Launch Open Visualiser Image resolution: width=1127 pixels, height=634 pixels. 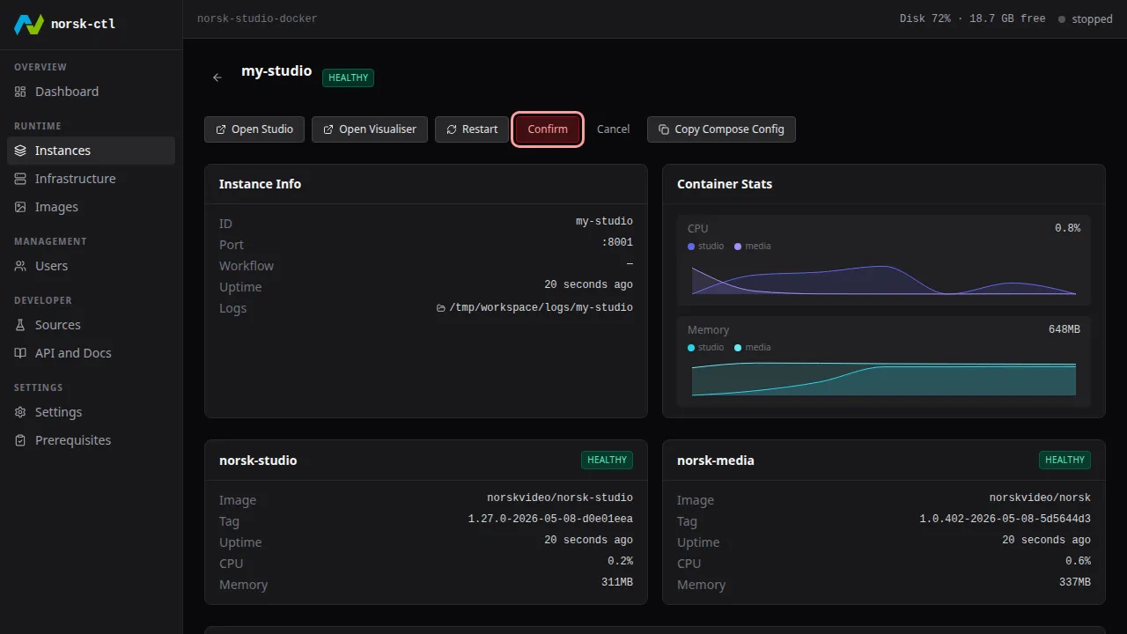pos(370,129)
